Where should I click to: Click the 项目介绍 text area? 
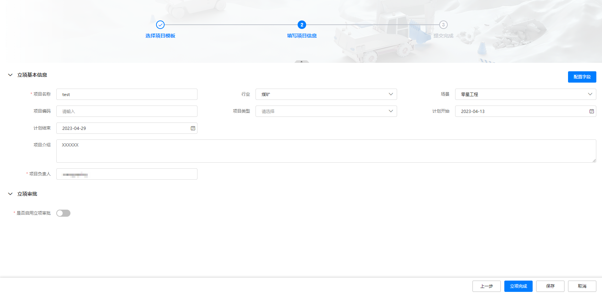326,151
